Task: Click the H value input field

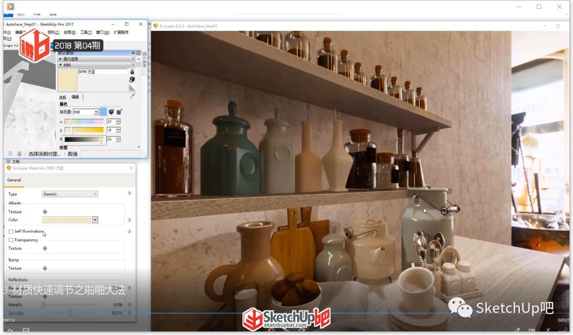Action: click(x=111, y=121)
